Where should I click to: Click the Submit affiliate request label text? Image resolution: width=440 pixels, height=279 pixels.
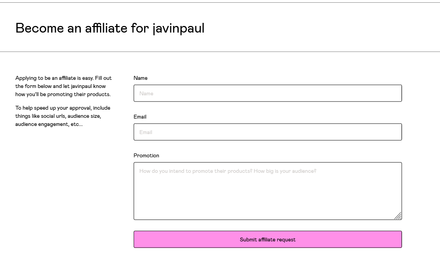[267, 239]
